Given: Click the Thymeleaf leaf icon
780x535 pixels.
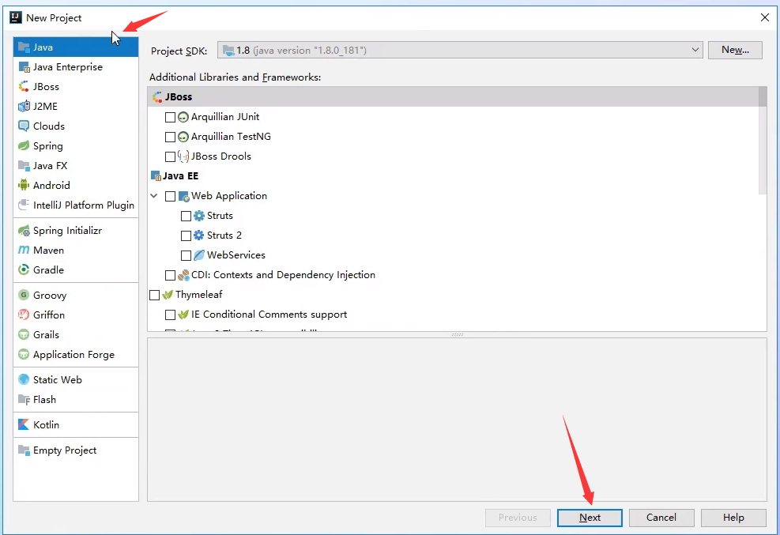Looking at the screenshot, I should (x=168, y=295).
